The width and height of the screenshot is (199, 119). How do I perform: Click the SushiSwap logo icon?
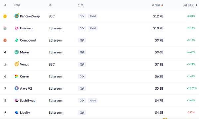(x=17, y=100)
